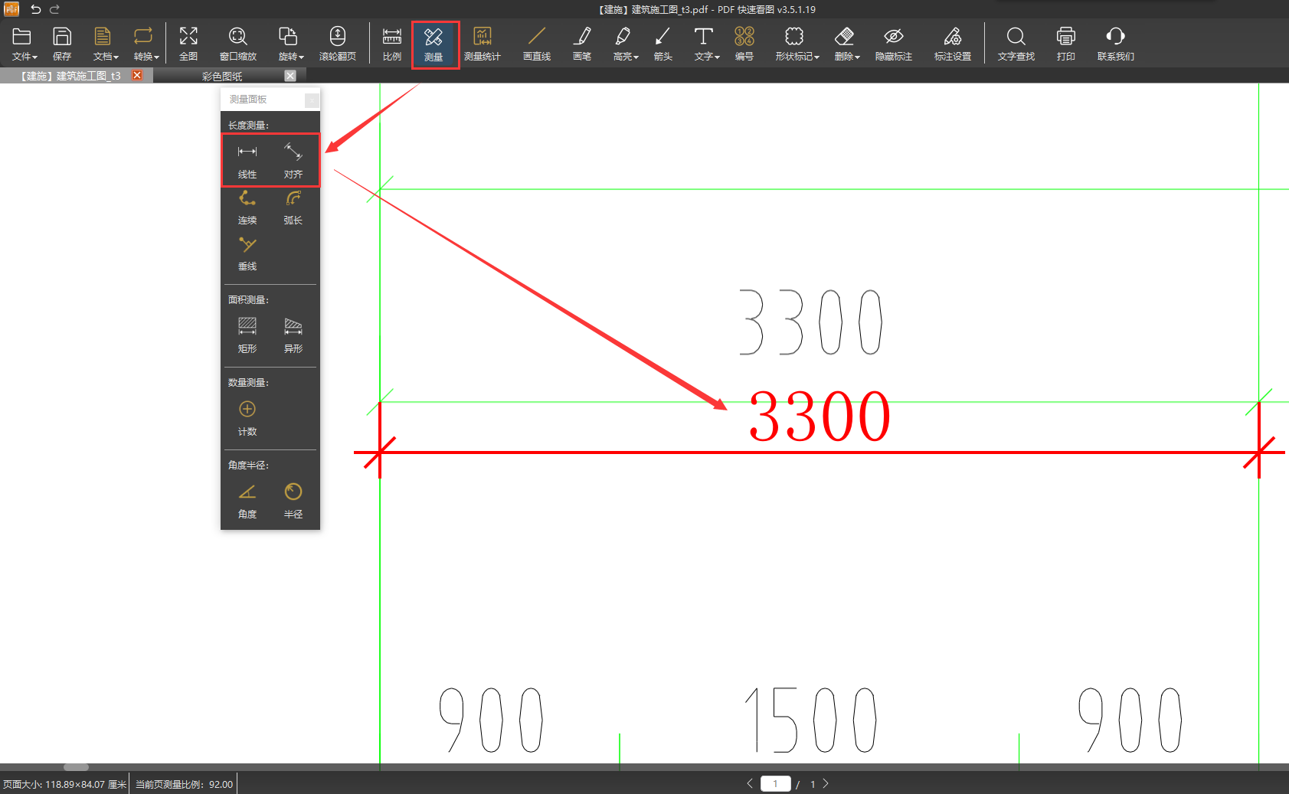Click the 全图 fit-all icon
Screen dimensions: 1289x794
point(188,44)
